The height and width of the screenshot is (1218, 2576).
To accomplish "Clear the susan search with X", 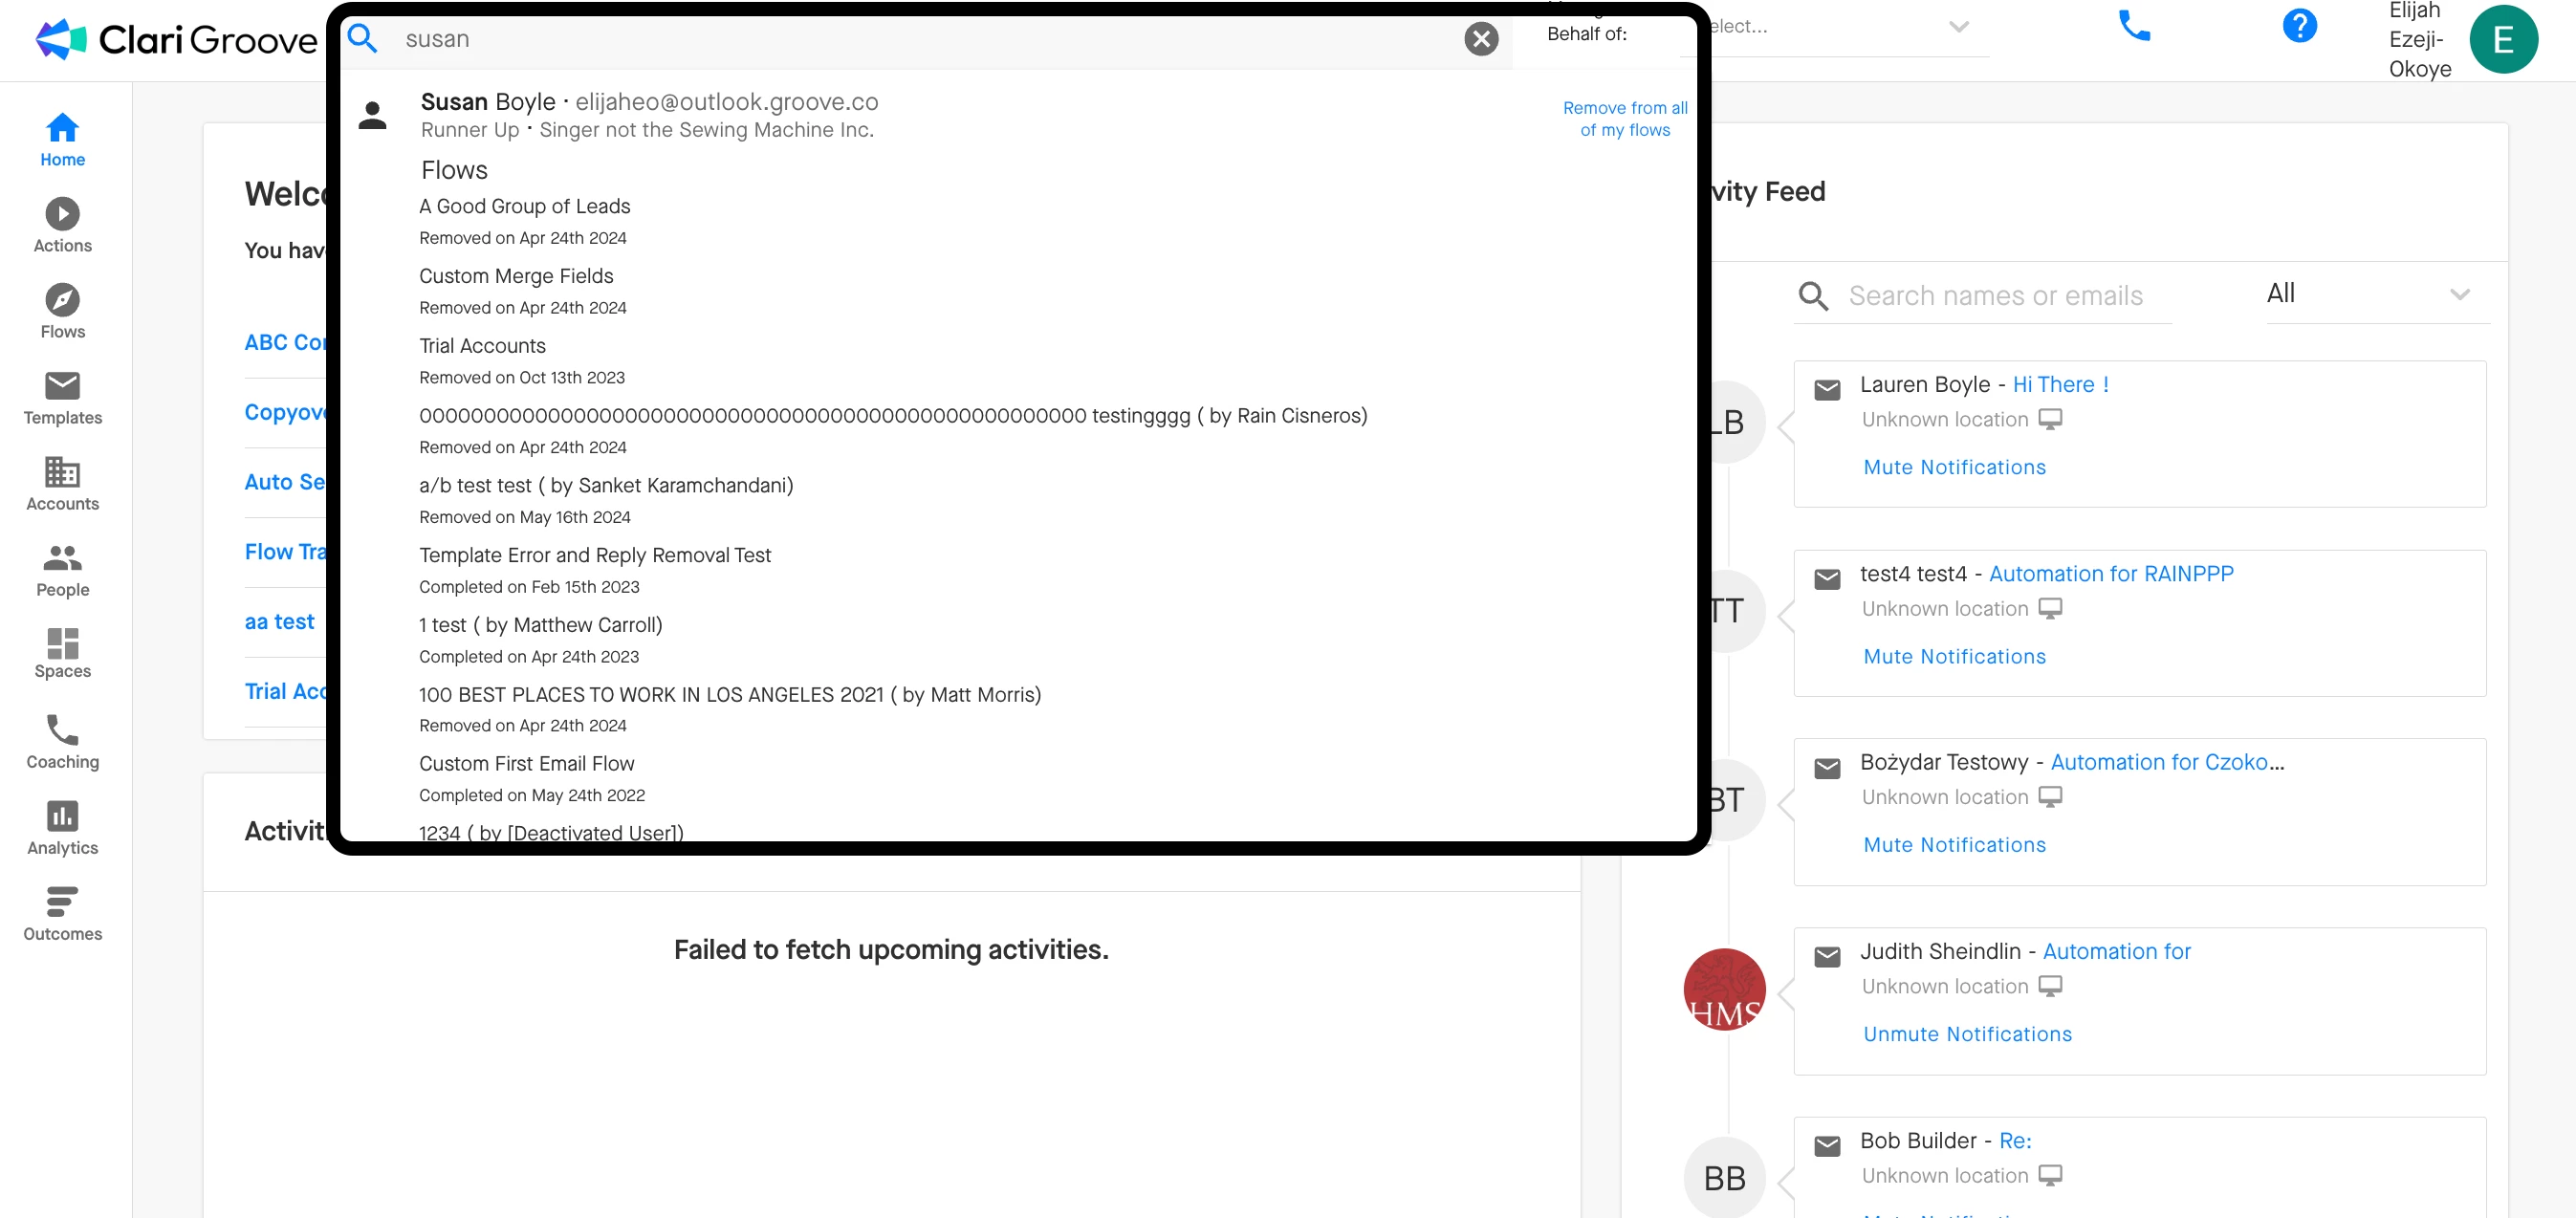I will tap(1481, 39).
